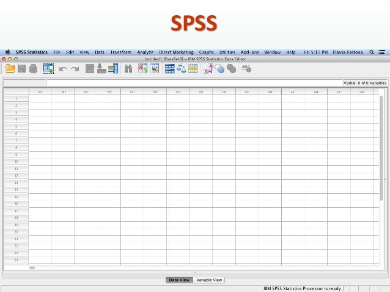Click the Processor is ready status text
390x292 pixels.
(x=302, y=288)
